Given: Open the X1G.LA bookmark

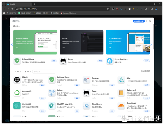Looking at the screenshot, I should coord(25,13).
